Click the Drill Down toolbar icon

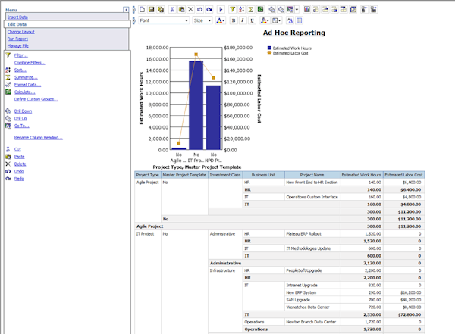(272, 10)
